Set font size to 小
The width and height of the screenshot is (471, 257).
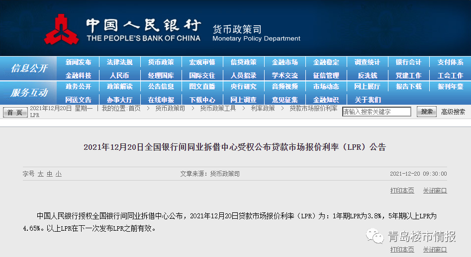pos(59,174)
